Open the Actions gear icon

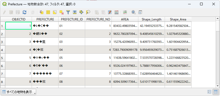coord(134,12)
